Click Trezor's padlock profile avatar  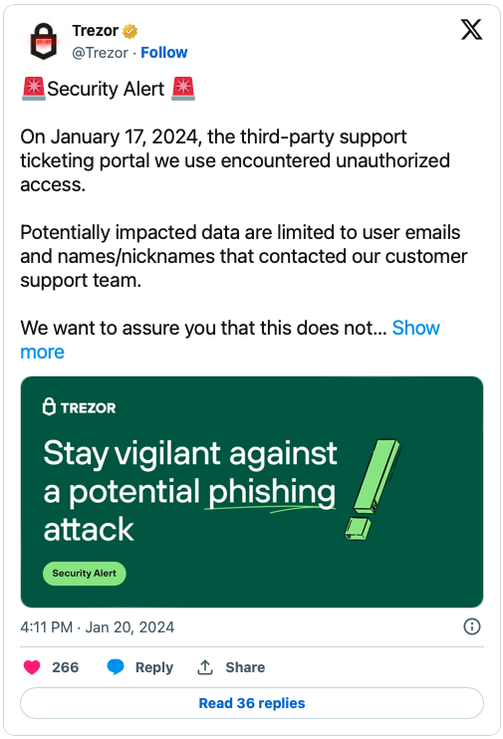coord(44,42)
